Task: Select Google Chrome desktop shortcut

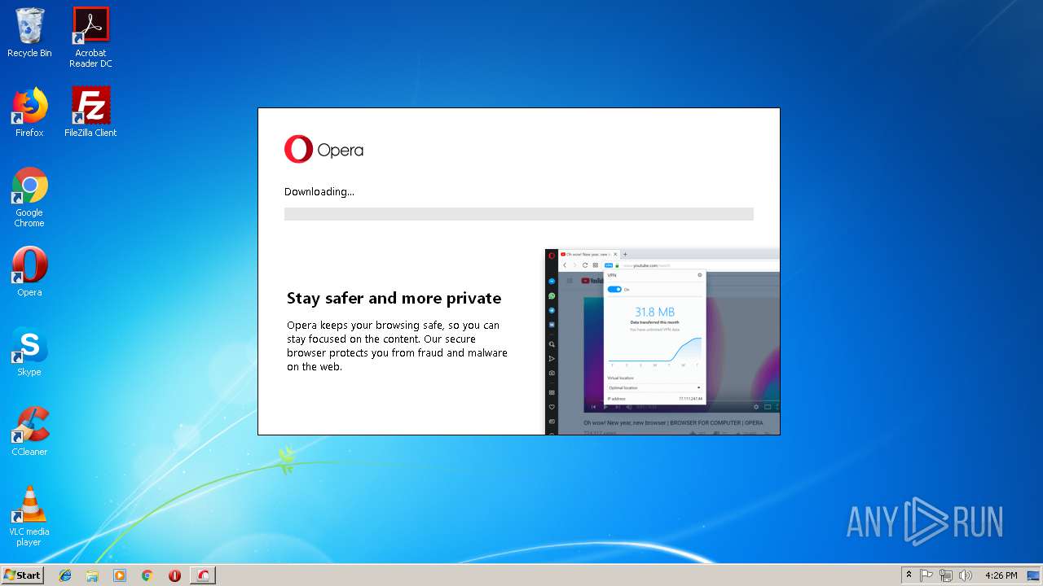Action: coord(29,197)
